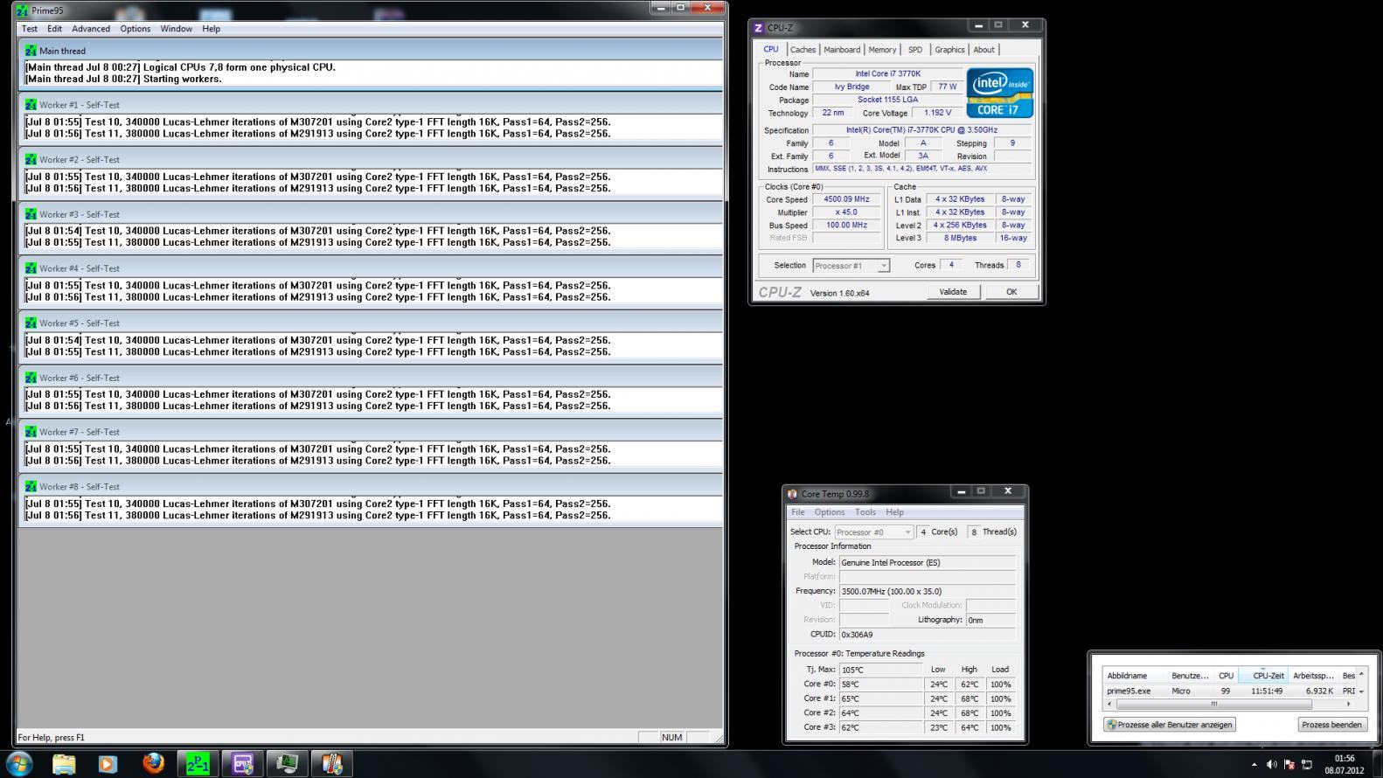The image size is (1383, 778).
Task: Click the Intel Core i7 logo
Action: pyautogui.click(x=1000, y=93)
